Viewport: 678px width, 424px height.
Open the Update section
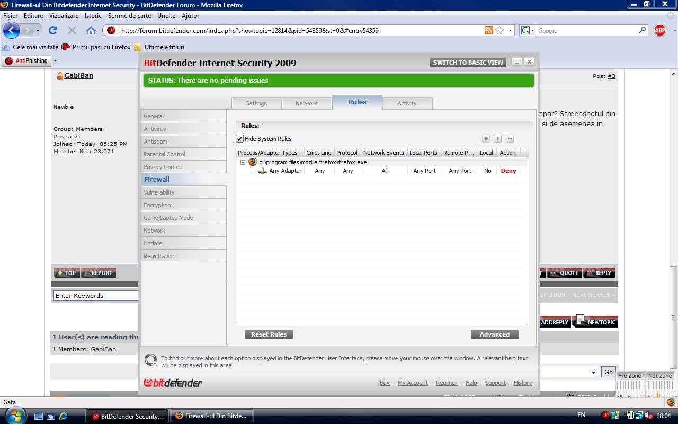[184, 243]
